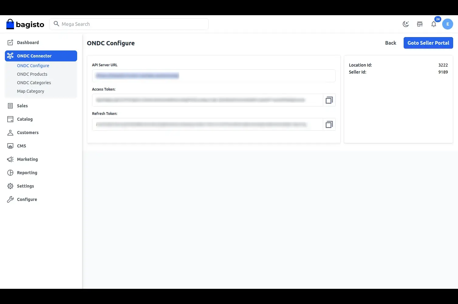This screenshot has width=458, height=304.
Task: Toggle dark mode with the moon icon
Action: (x=406, y=24)
